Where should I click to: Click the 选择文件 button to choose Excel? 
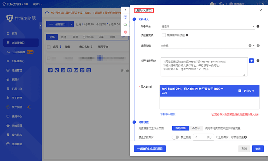247,91
